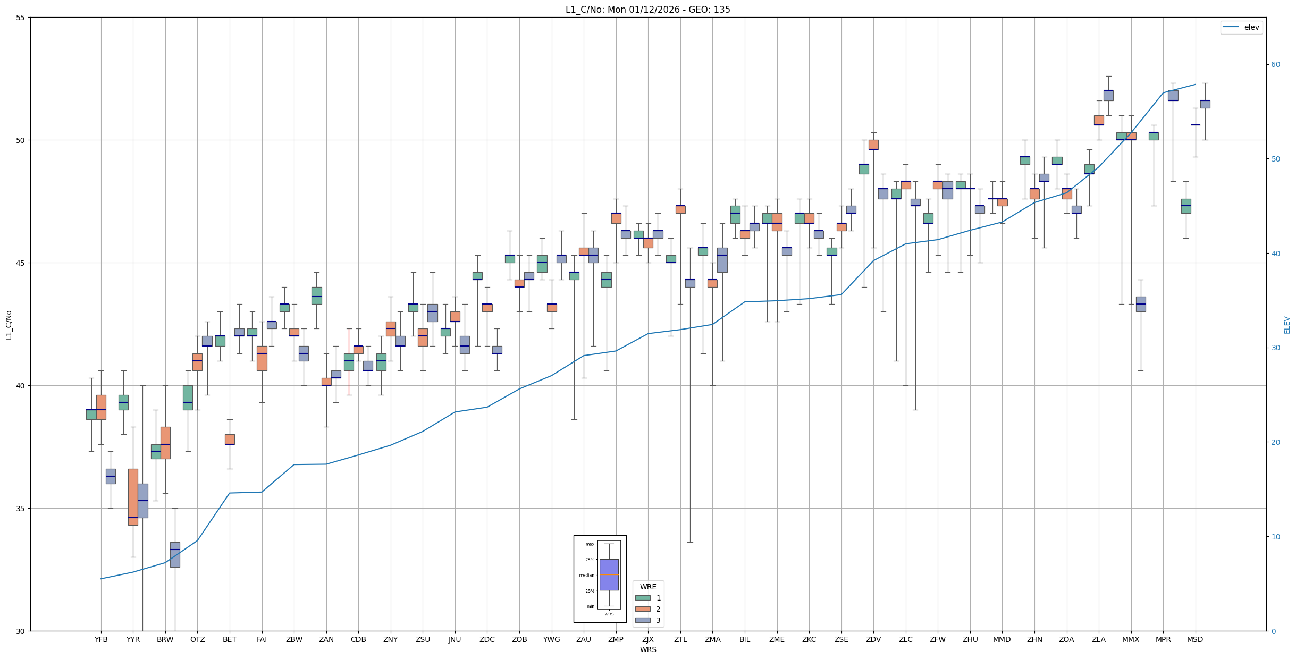Click the WRS x-axis label under chart

(648, 649)
